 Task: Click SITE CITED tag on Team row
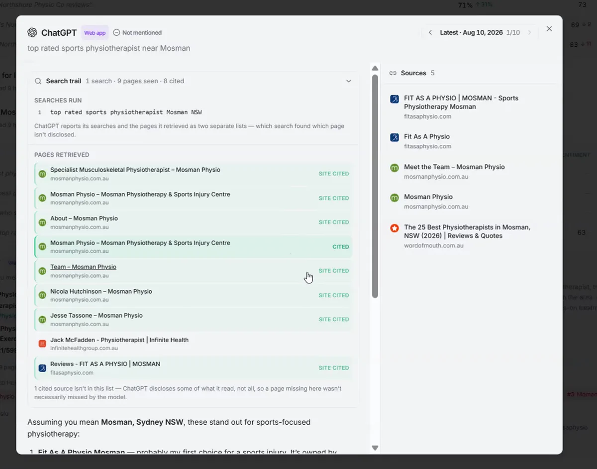click(x=334, y=271)
